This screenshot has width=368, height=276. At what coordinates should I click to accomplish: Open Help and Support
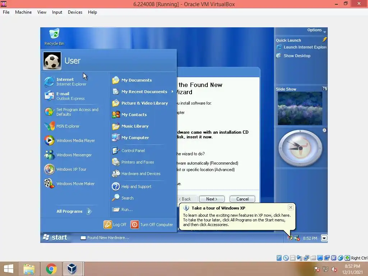132,187
